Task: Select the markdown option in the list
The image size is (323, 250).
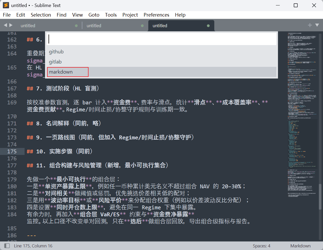Action: click(x=61, y=72)
